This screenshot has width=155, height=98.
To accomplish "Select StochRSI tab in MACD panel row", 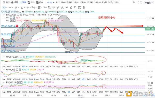I will [x=114, y=67].
